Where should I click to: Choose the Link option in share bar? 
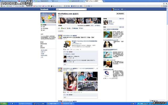(75, 28)
